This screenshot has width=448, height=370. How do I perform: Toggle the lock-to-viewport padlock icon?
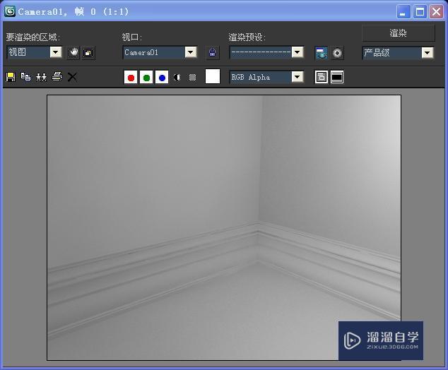tap(212, 52)
